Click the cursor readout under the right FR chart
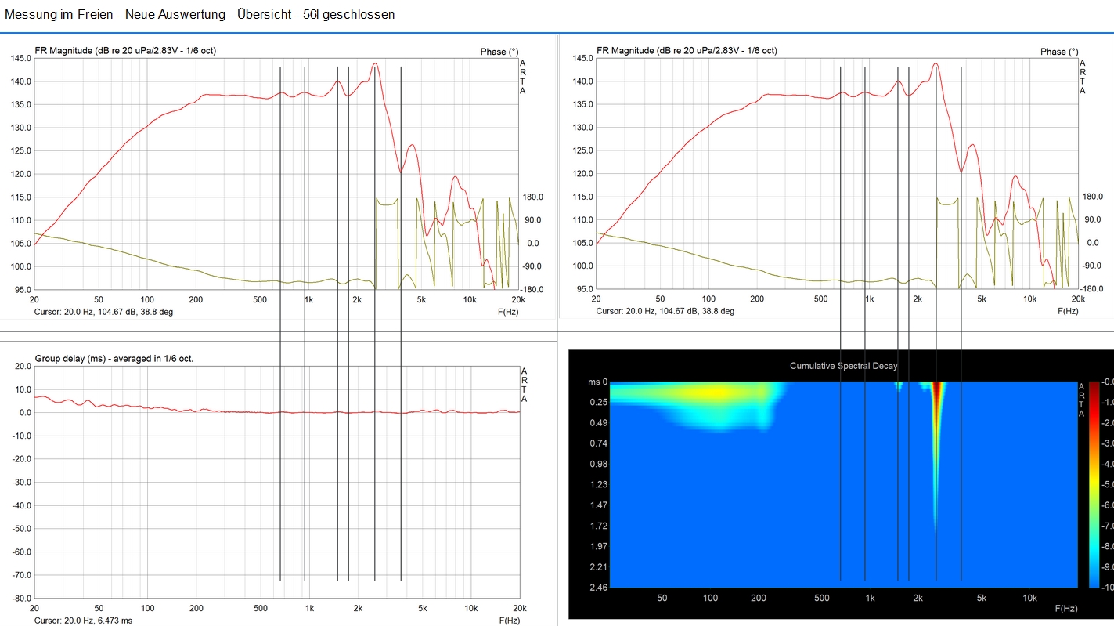The height and width of the screenshot is (626, 1114). tap(665, 311)
